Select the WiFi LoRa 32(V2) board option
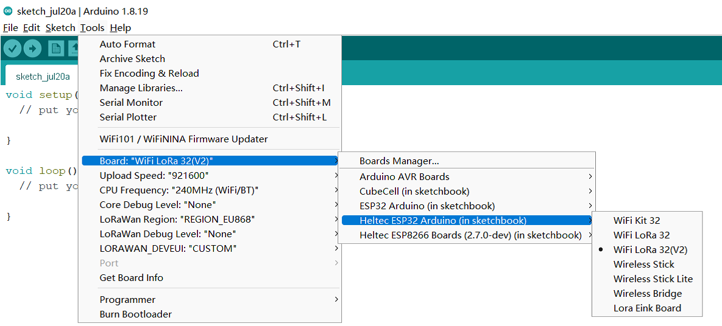Screen dimensions: 722x326 point(650,249)
